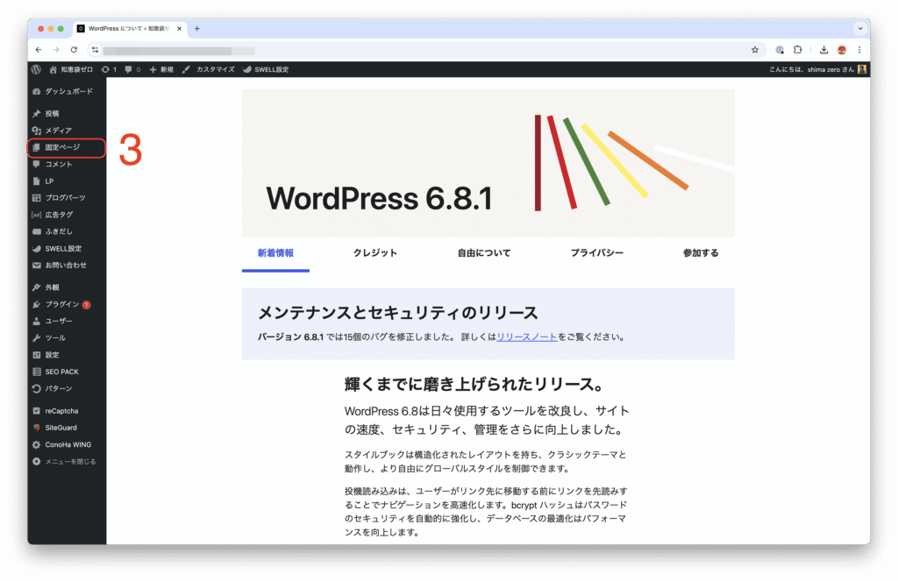898x581 pixels.
Task: Click the お問い合わせ envelope icon
Action: (37, 265)
